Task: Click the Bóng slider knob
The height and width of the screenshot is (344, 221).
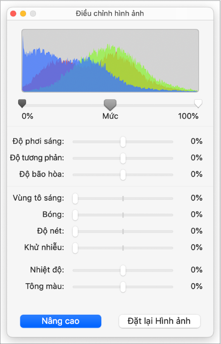Action: click(75, 215)
